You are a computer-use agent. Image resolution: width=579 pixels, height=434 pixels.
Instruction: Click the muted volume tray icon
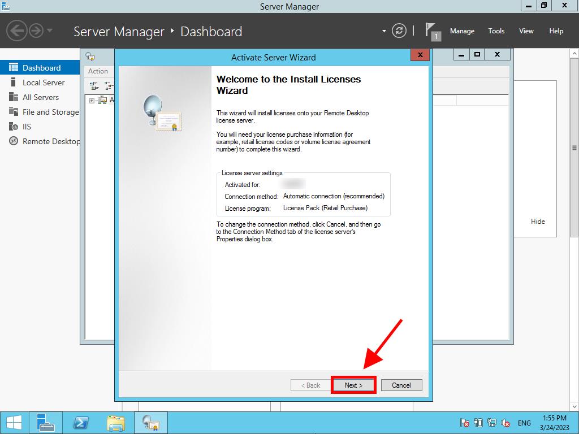click(x=505, y=423)
